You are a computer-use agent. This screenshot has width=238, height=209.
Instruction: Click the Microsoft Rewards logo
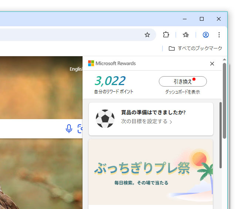pos(91,63)
